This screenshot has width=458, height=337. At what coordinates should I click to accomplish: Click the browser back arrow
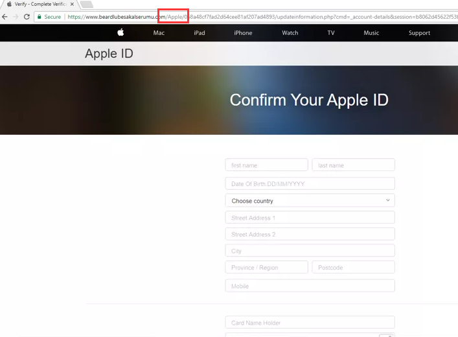tap(5, 17)
